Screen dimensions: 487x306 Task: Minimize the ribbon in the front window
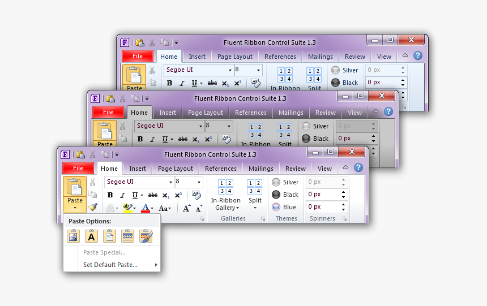[x=345, y=167]
